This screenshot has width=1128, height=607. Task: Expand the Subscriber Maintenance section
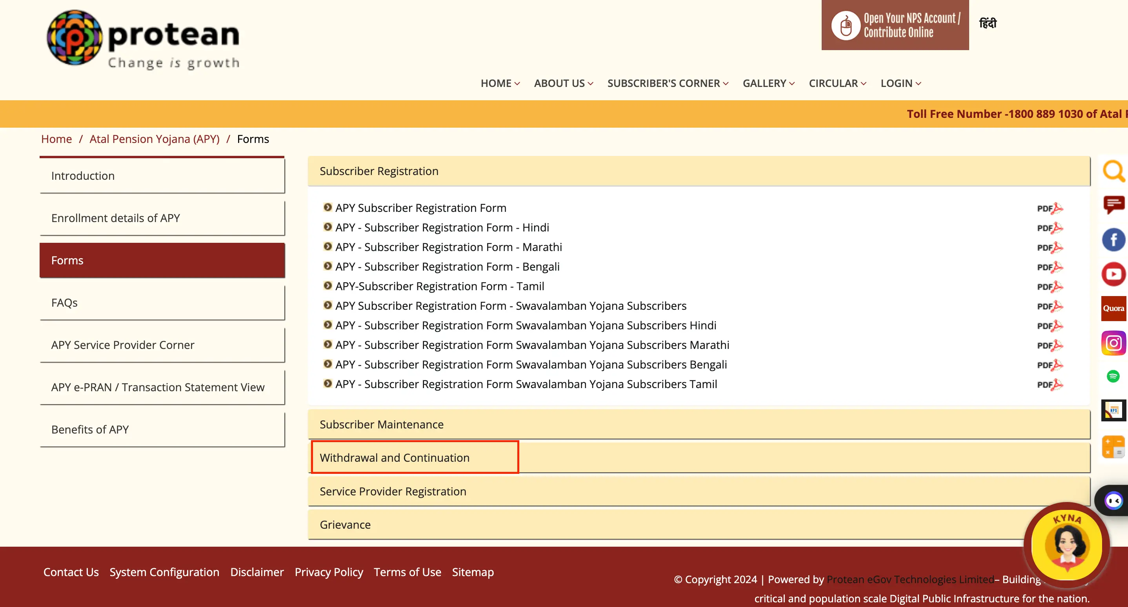point(699,424)
